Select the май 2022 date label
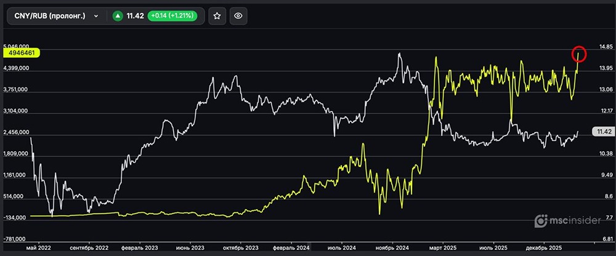This screenshot has height=256, width=616. tap(38, 248)
